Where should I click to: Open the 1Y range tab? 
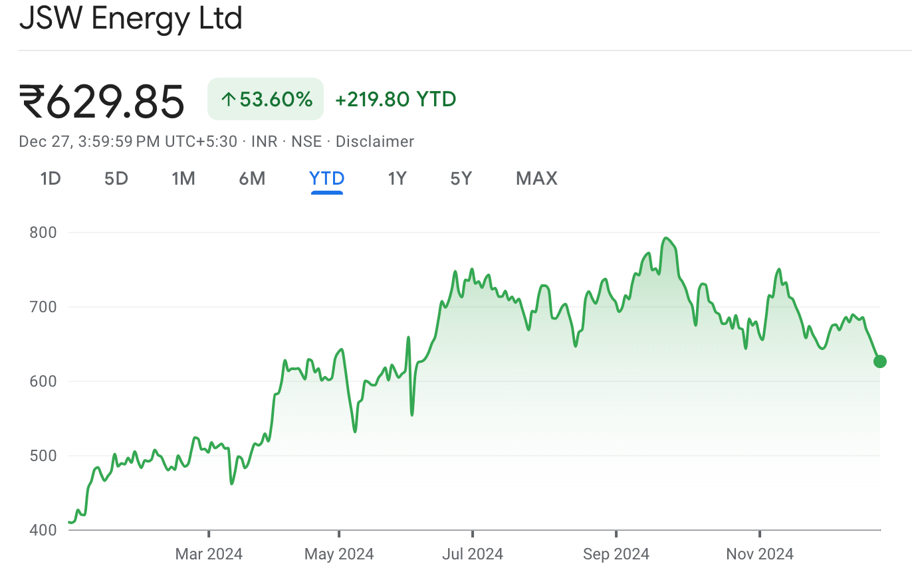(x=398, y=179)
